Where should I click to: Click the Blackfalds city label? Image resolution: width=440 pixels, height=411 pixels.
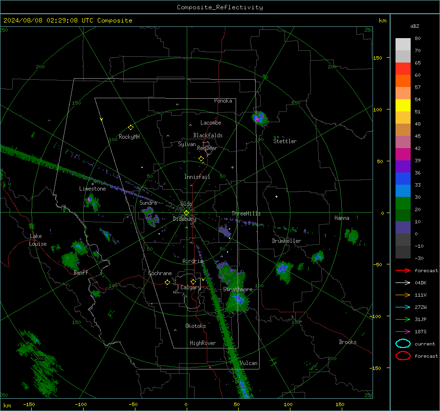click(208, 135)
